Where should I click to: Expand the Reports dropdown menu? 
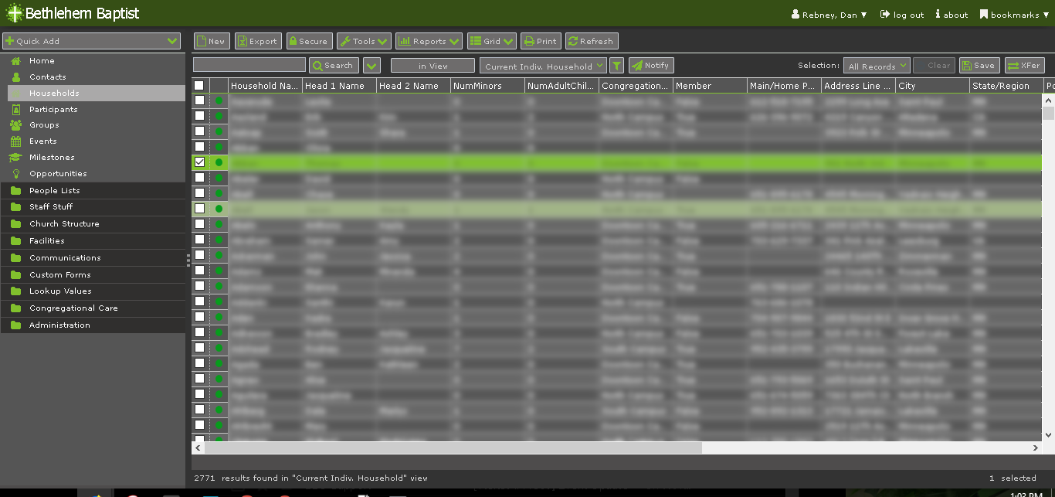429,41
